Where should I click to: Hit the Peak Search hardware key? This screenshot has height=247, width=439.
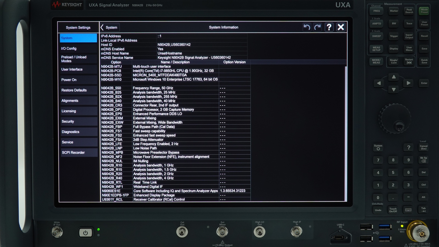click(x=409, y=11)
